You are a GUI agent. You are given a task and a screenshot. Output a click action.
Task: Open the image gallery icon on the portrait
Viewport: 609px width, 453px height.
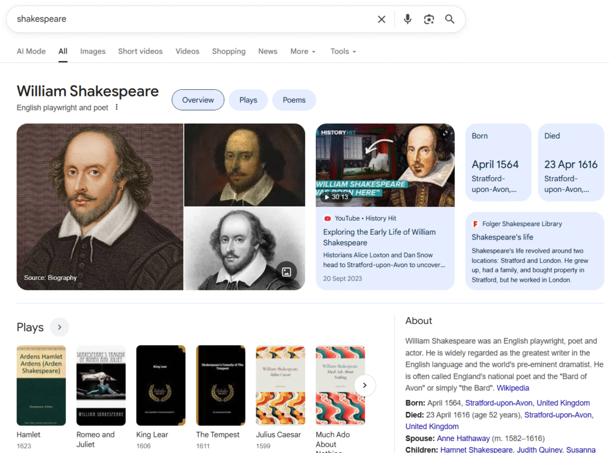pos(287,272)
